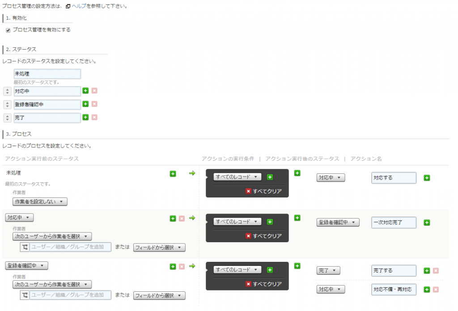Click green plus right of 未処理 condition box
This screenshot has height=311, width=458.
coord(297,173)
